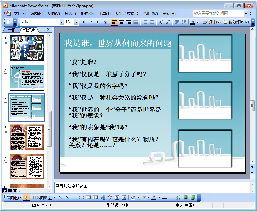Select the Line drawing tool

[60, 197]
